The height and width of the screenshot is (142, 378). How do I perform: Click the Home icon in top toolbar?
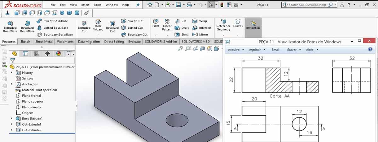(x=150, y=5)
